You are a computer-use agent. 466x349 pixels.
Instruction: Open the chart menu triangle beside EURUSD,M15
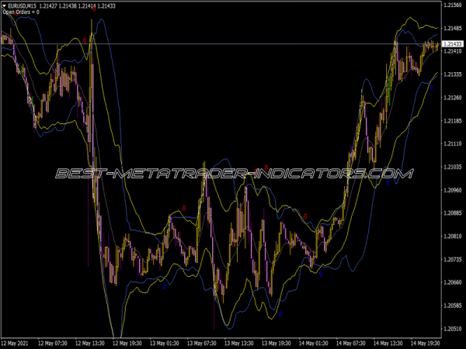tap(4, 5)
